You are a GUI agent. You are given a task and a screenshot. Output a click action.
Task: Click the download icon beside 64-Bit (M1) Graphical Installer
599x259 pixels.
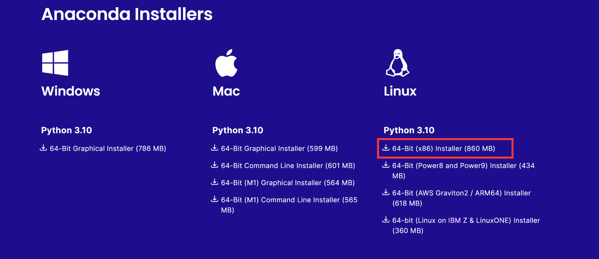[214, 182]
